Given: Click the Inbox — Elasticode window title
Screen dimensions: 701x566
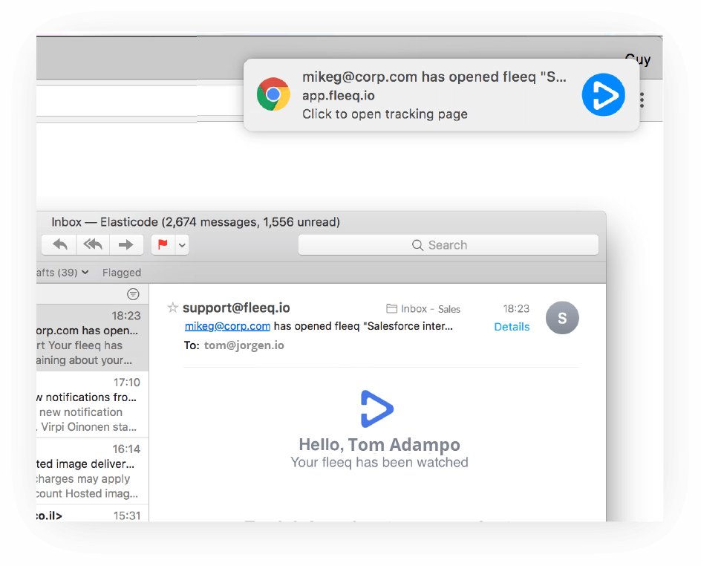Looking at the screenshot, I should [x=195, y=222].
